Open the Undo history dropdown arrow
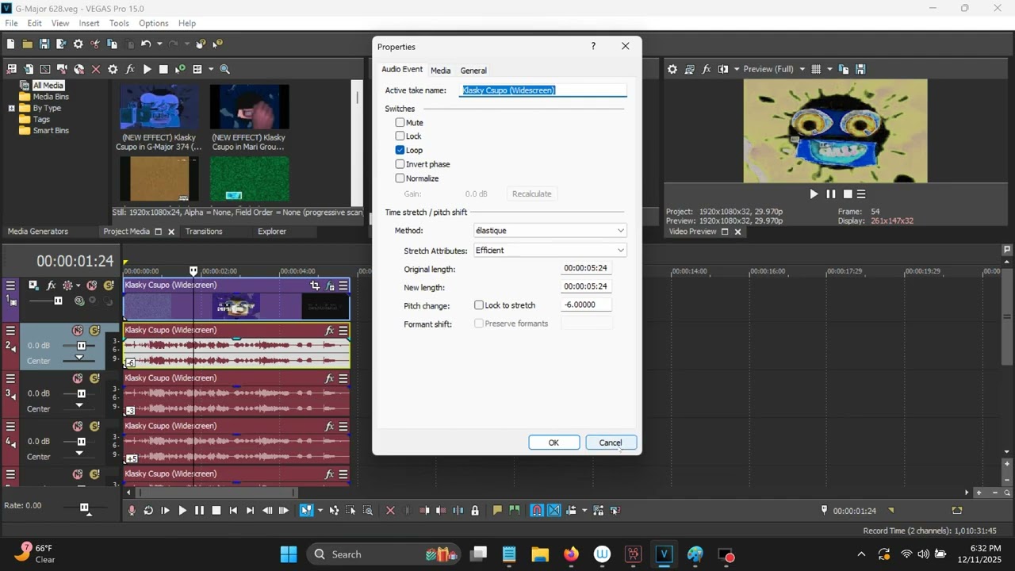 159,44
